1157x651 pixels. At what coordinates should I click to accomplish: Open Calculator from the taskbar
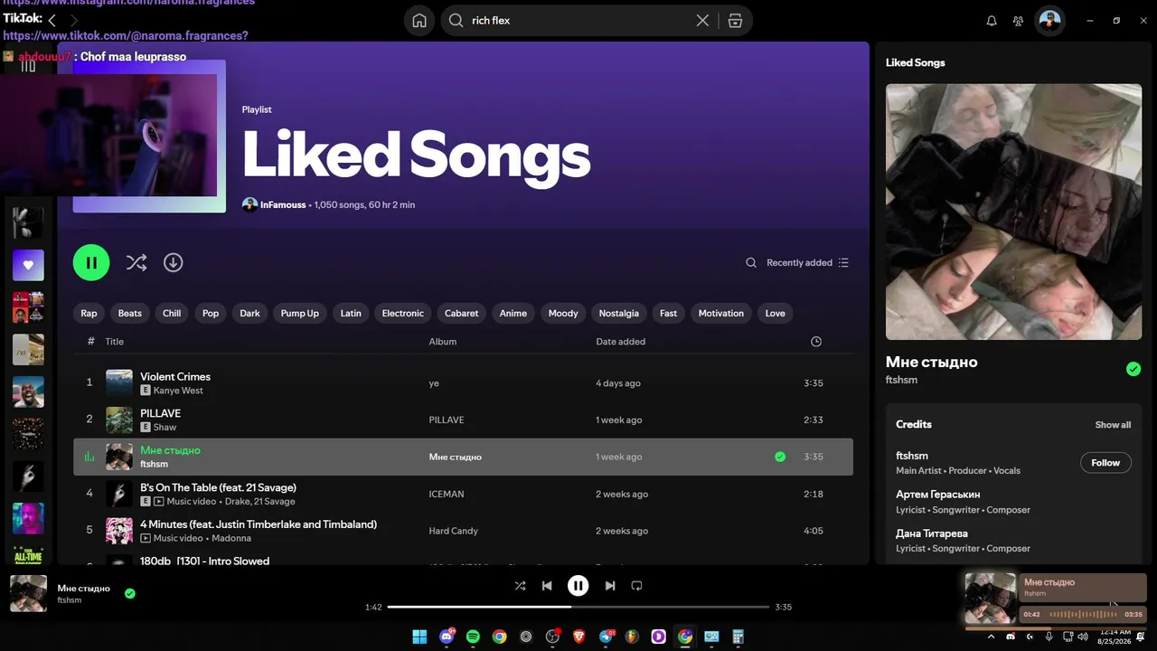[x=738, y=637]
